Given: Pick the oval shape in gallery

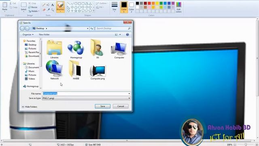Looking at the screenshot, I should click(76, 4).
